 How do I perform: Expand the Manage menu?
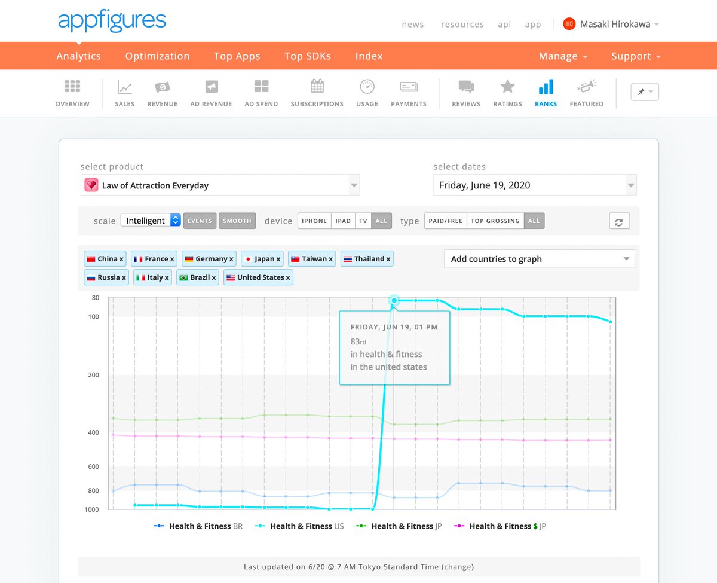563,56
